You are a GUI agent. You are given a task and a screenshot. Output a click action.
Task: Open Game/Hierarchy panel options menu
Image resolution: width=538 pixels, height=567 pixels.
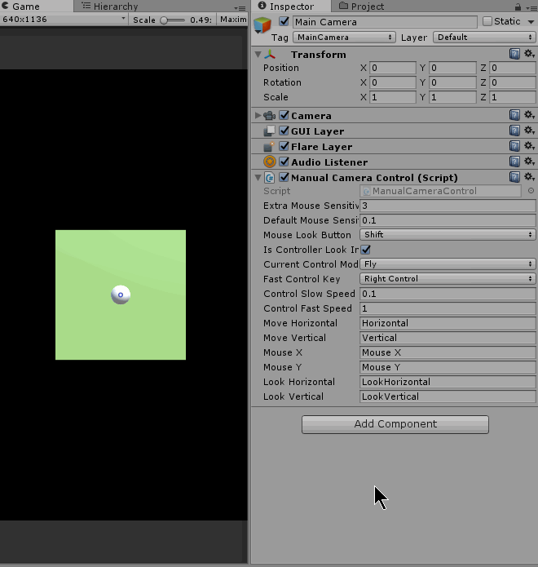point(240,7)
